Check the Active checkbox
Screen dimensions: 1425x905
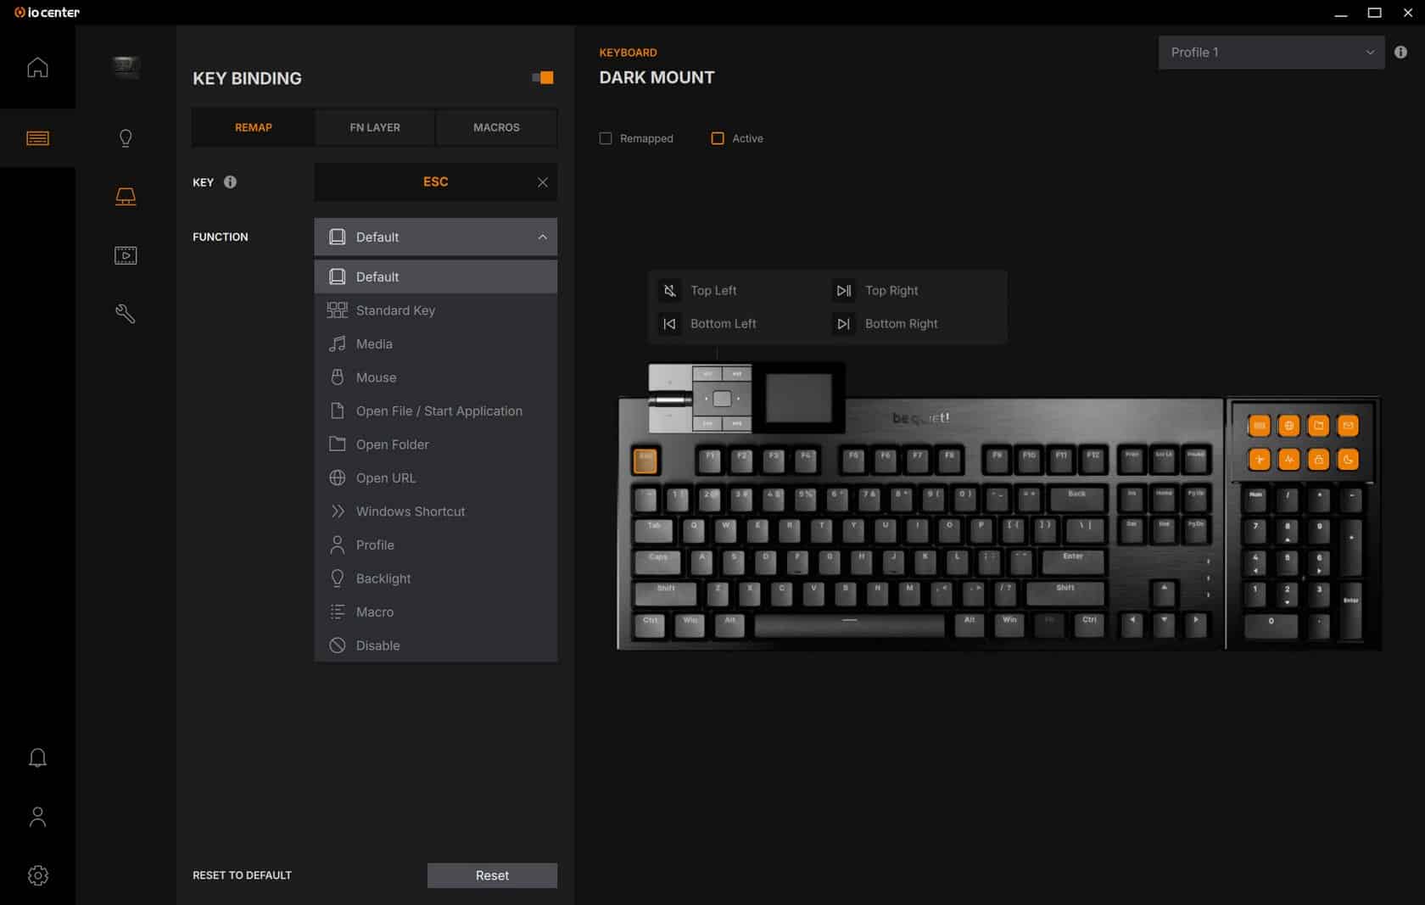coord(718,138)
